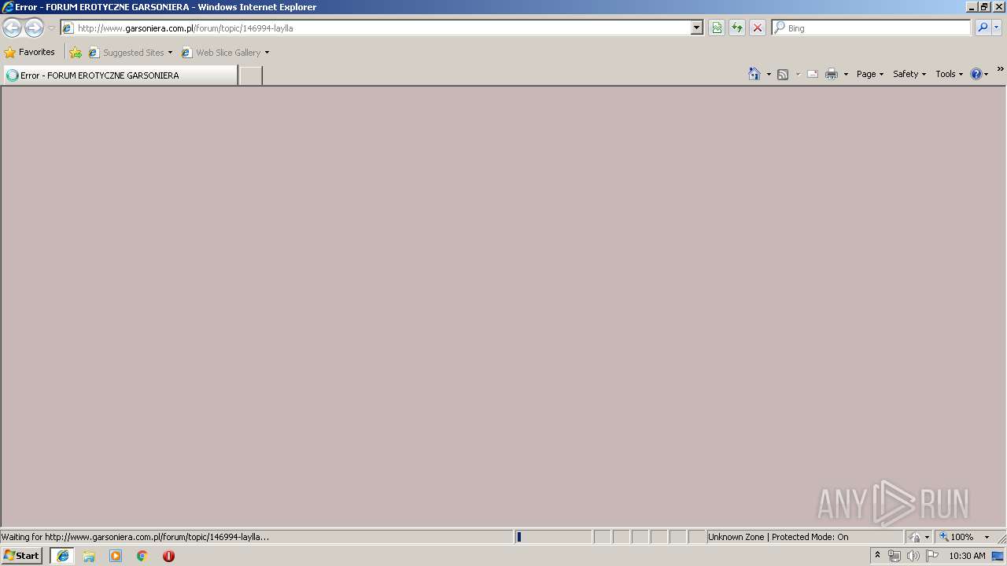Open the Windows Start menu

[x=22, y=556]
